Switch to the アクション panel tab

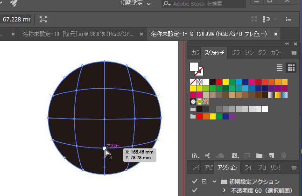click(227, 168)
